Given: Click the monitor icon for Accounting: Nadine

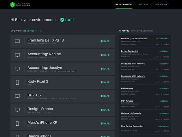Looking at the screenshot, I should (x=17, y=55).
